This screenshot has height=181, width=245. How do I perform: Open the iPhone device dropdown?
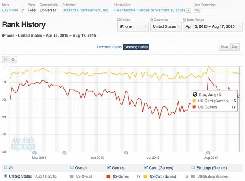point(133,26)
